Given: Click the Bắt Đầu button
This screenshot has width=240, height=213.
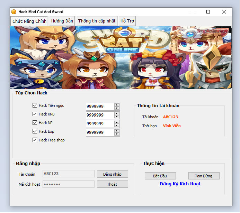Looking at the screenshot, I should coord(160,176).
